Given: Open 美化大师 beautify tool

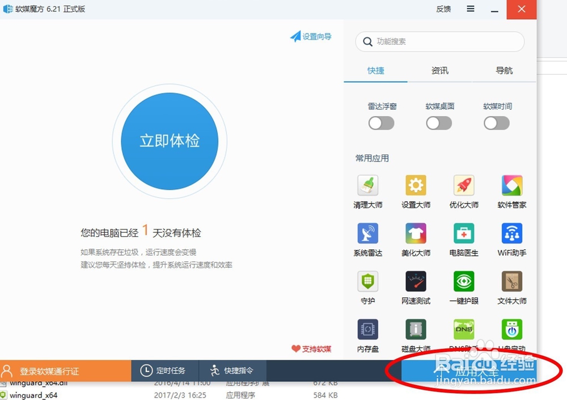Looking at the screenshot, I should coord(416,238).
